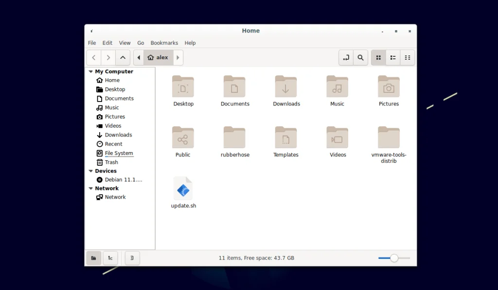
Task: Open the Bookmarks menu
Action: pyautogui.click(x=164, y=43)
